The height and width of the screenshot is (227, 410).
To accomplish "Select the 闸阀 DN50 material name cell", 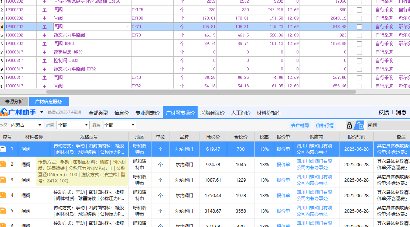I will point(92,43).
